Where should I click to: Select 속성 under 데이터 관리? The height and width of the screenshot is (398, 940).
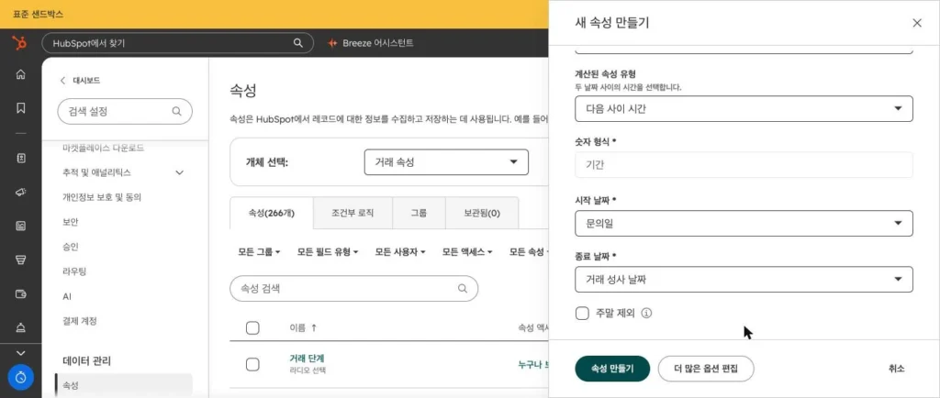pyautogui.click(x=124, y=385)
